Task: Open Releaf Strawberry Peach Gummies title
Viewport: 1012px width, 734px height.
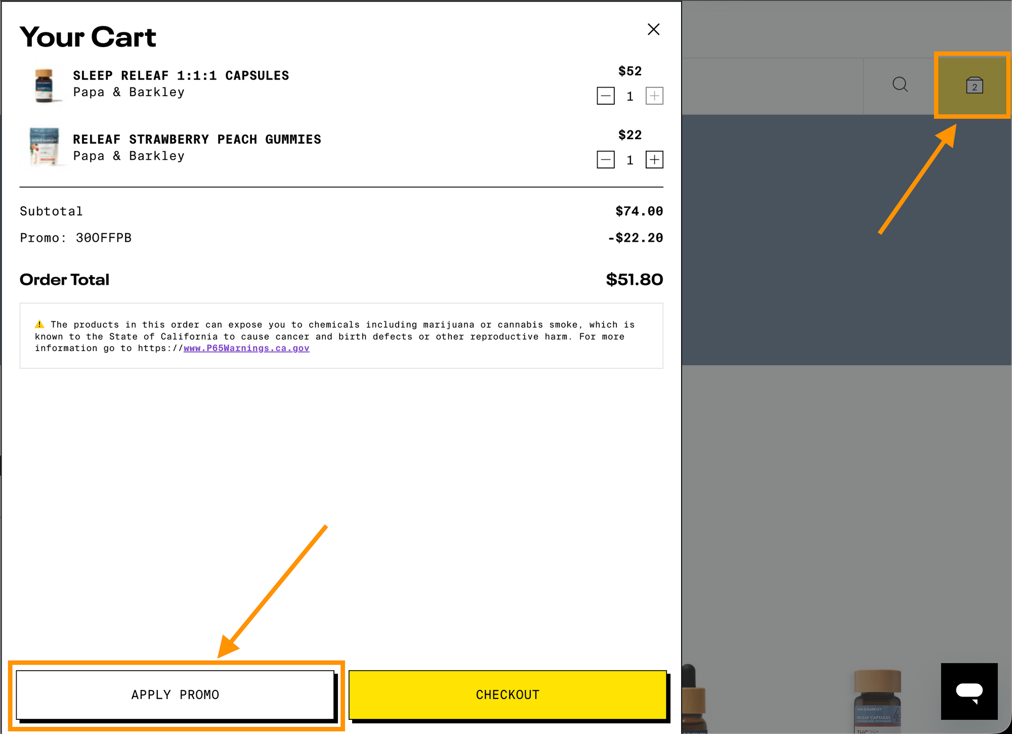Action: 197,139
